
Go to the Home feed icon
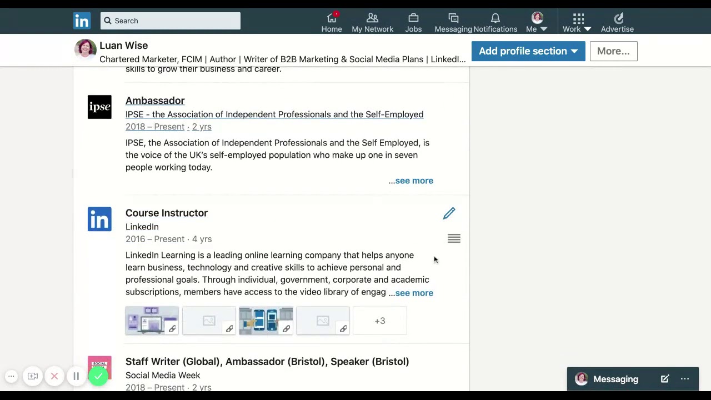[332, 23]
